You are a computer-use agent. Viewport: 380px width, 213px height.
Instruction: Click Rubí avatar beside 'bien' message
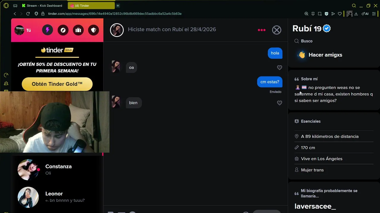(116, 102)
